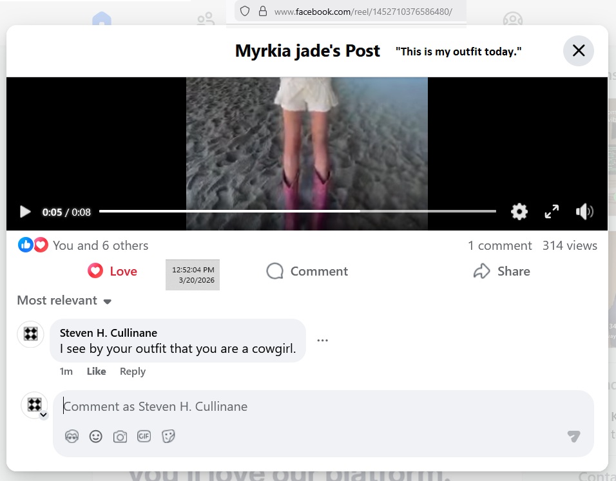The image size is (616, 481).
Task: Reply to the cowgirl comment
Action: 133,372
